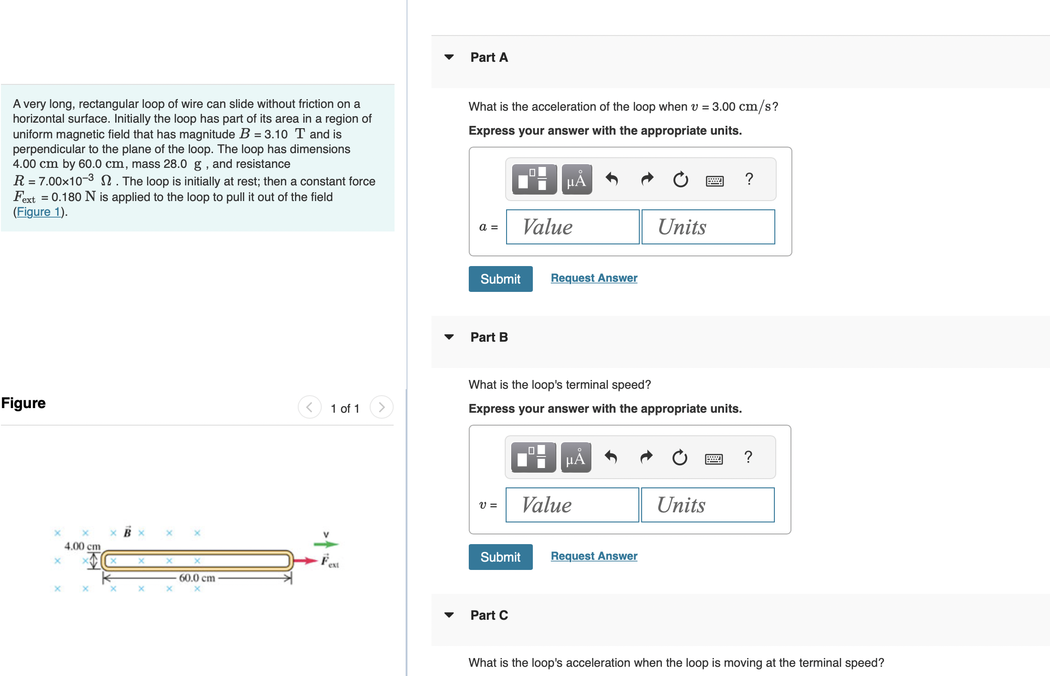Viewport: 1050px width, 676px height.
Task: Open templates icon in Part A toolbar
Action: point(534,179)
